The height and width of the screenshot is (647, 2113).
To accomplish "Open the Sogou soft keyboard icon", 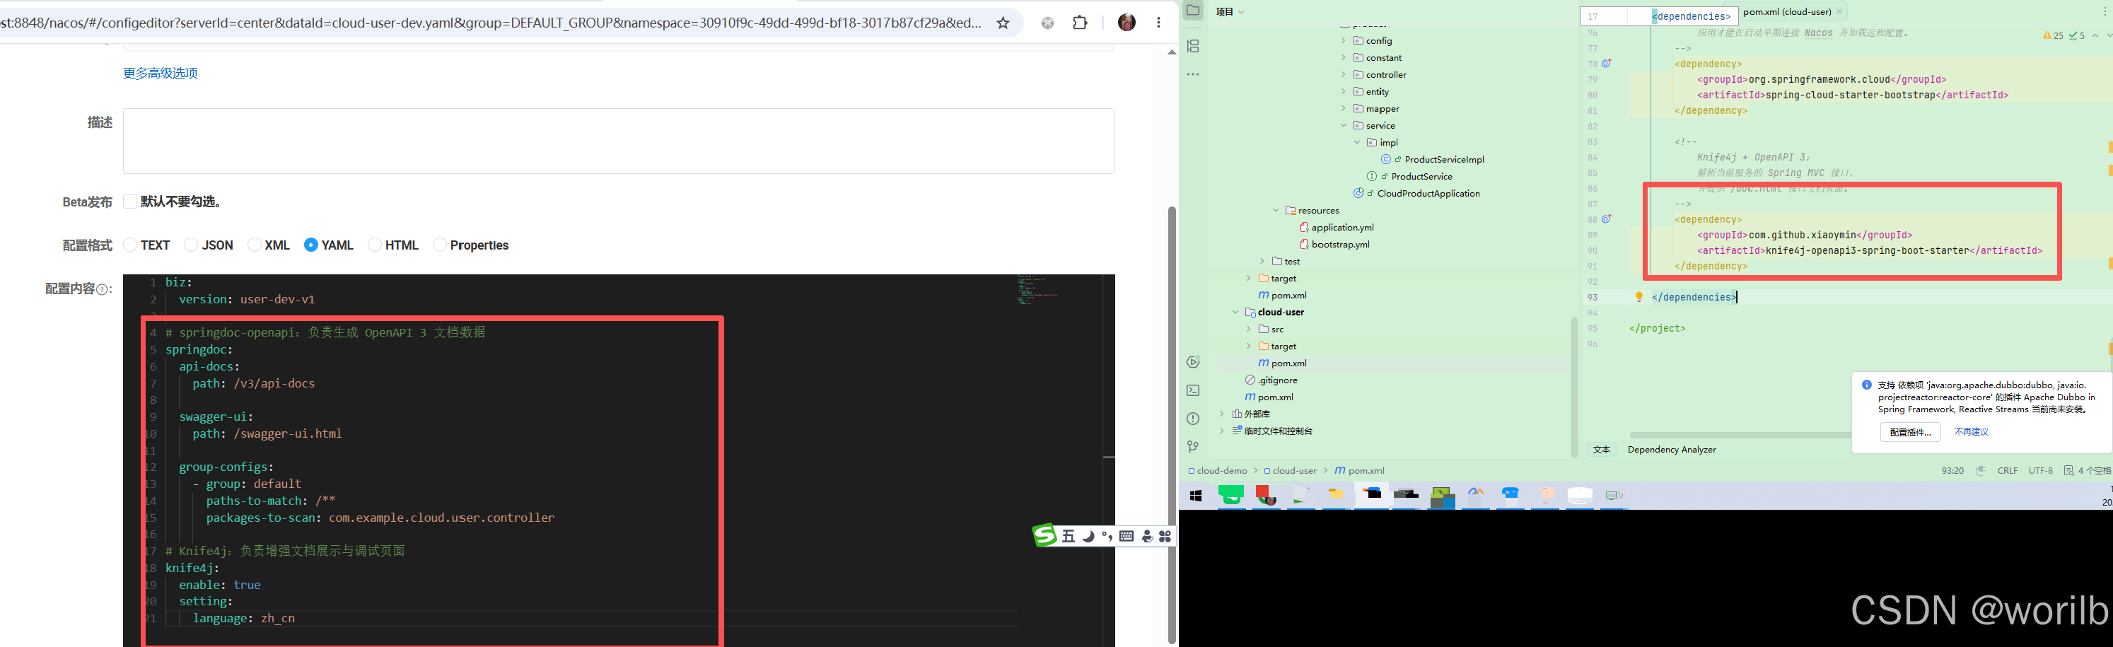I will (x=1127, y=536).
